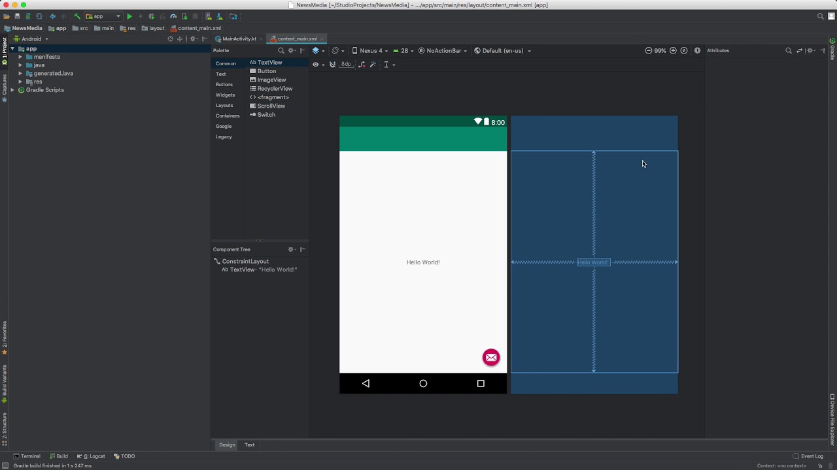The width and height of the screenshot is (837, 470).
Task: Toggle the 2: Favorites tool window
Action: tap(4, 338)
